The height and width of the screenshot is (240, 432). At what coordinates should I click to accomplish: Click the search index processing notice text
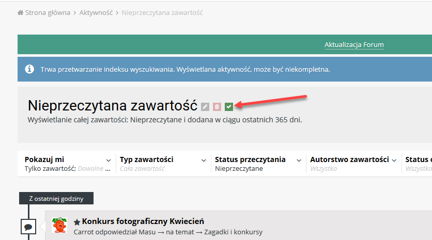click(x=185, y=69)
